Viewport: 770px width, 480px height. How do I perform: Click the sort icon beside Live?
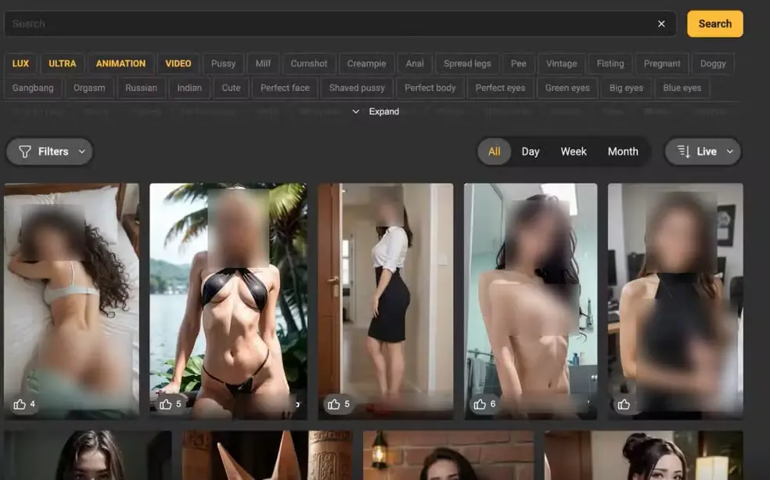(683, 152)
